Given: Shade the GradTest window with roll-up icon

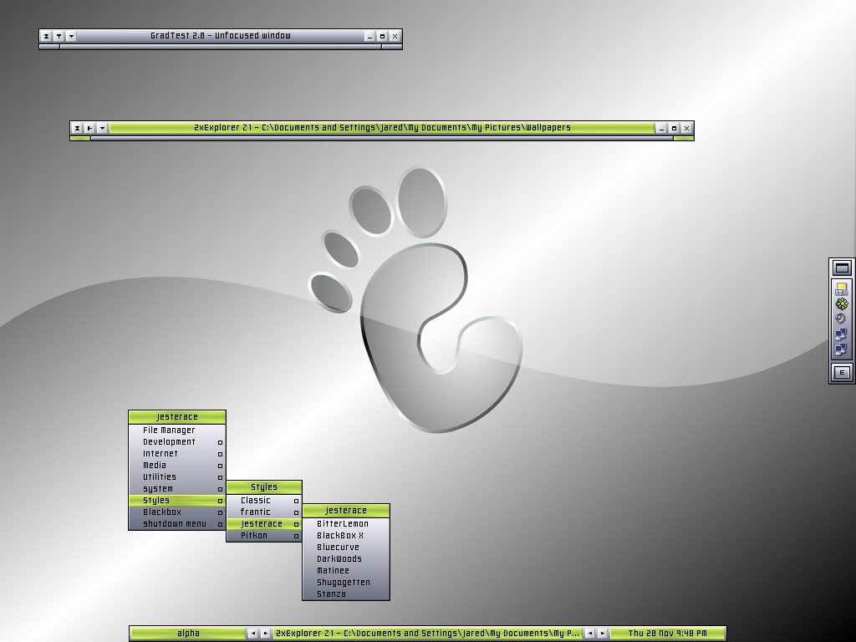Looking at the screenshot, I should pos(47,36).
